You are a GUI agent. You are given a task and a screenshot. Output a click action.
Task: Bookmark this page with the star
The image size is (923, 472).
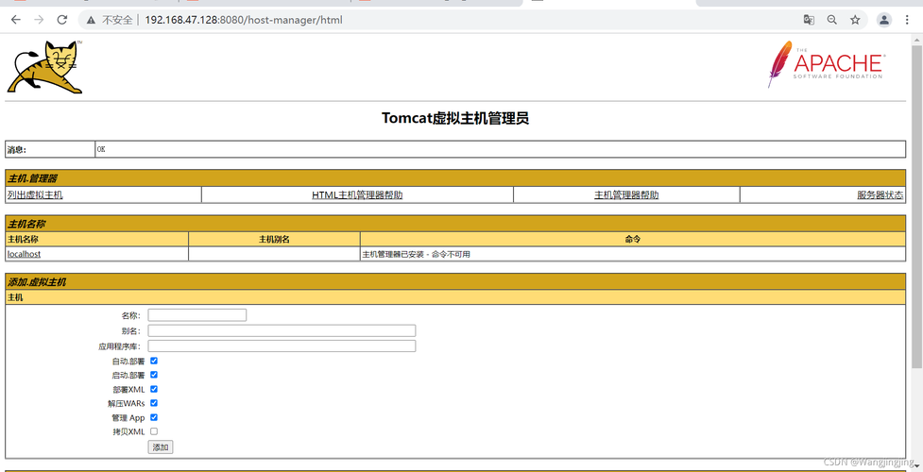click(855, 20)
